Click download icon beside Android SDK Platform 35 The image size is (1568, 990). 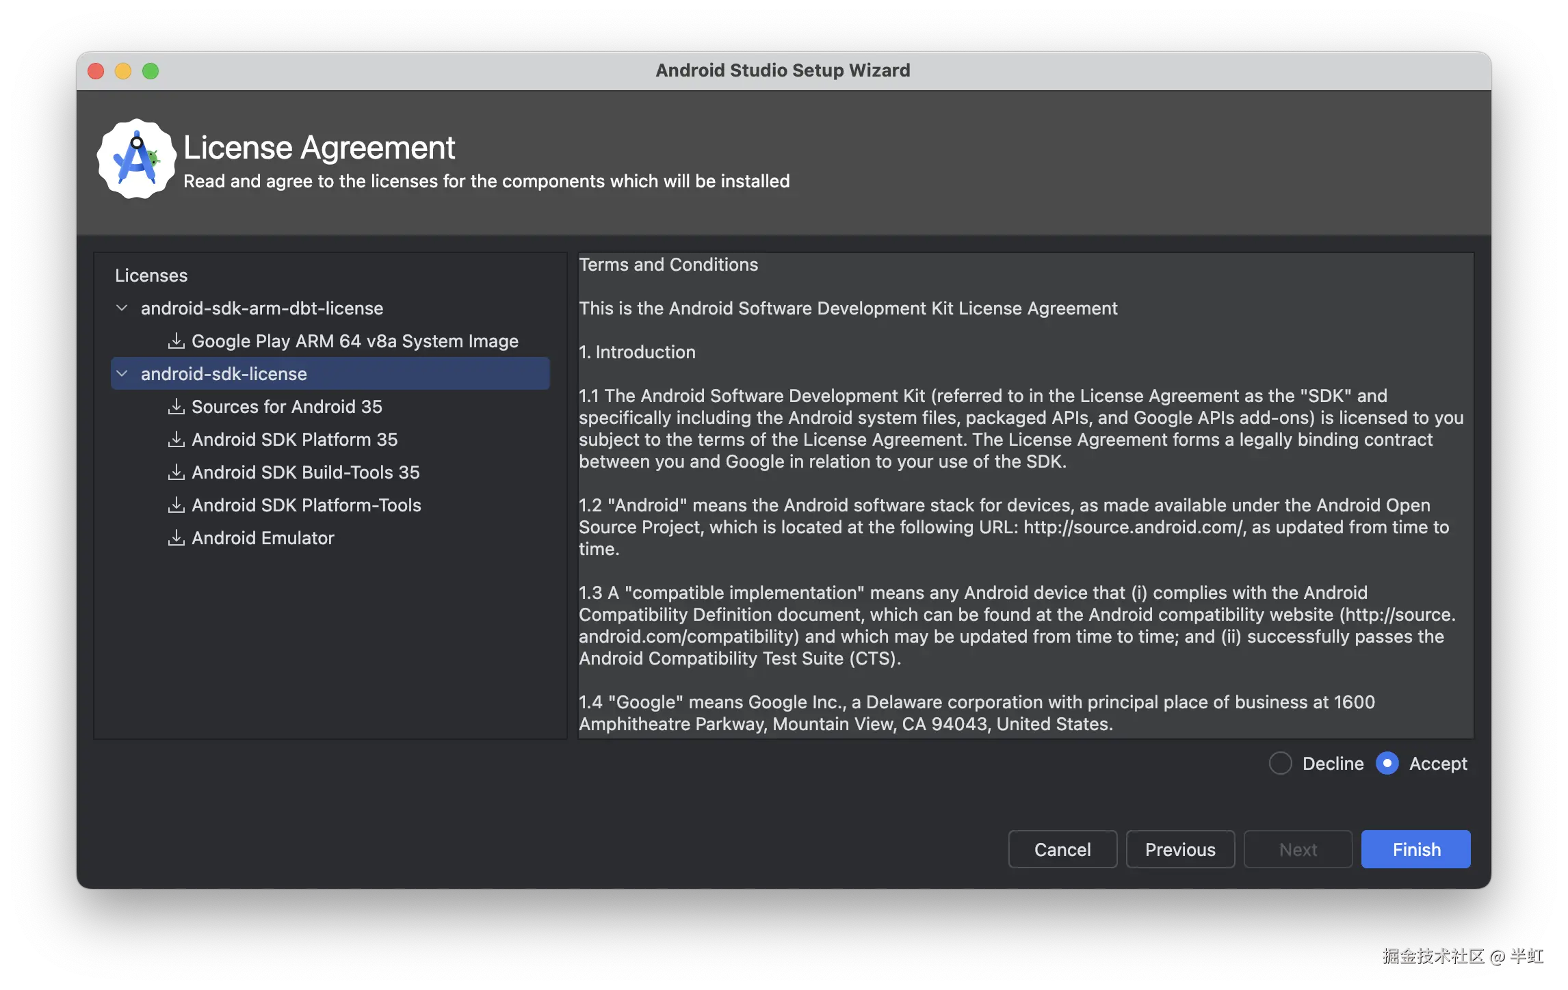177,439
